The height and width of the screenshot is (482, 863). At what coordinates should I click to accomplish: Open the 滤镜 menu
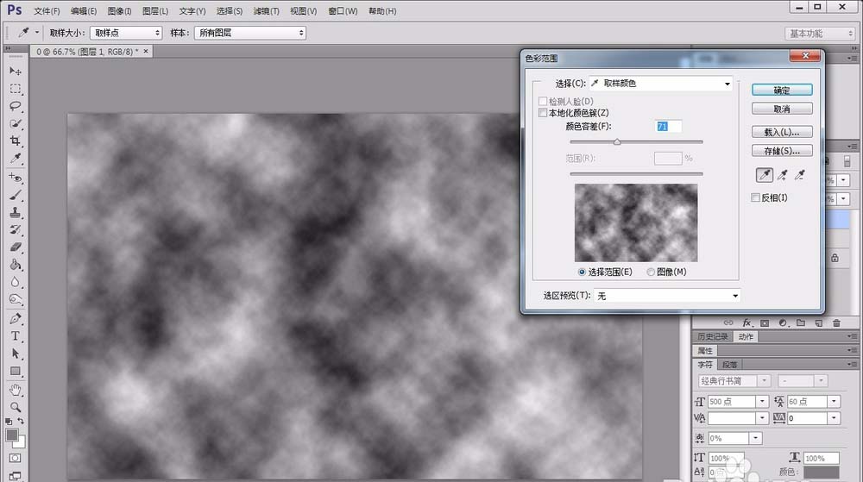(267, 11)
